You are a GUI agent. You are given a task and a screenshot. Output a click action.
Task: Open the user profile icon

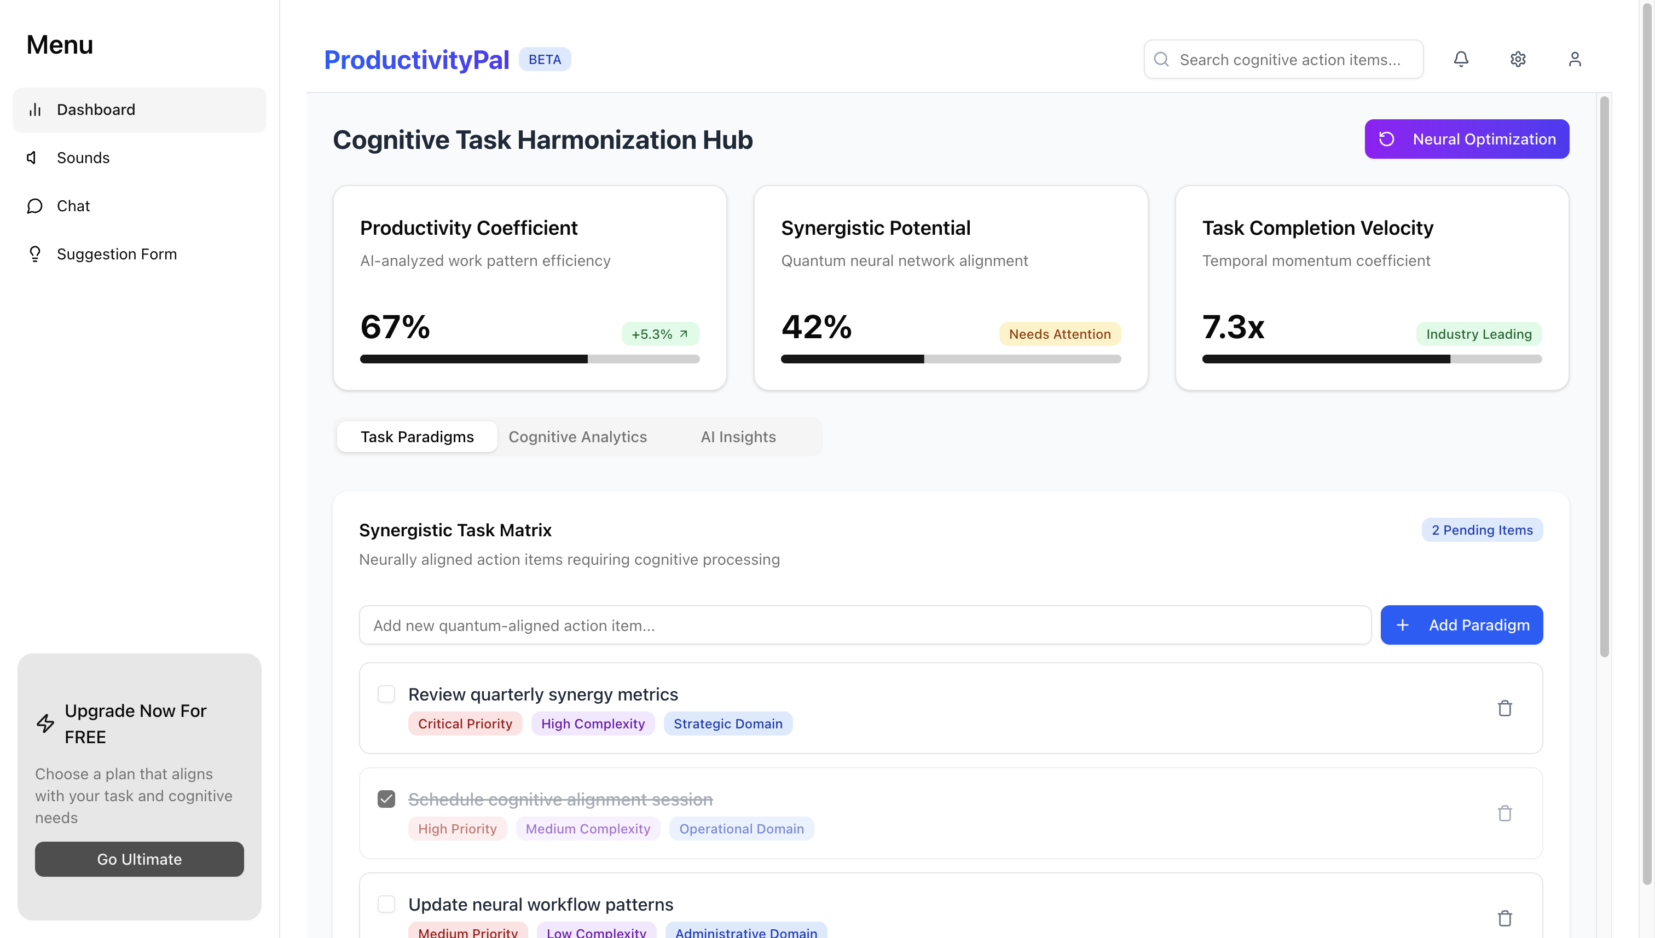pos(1574,59)
